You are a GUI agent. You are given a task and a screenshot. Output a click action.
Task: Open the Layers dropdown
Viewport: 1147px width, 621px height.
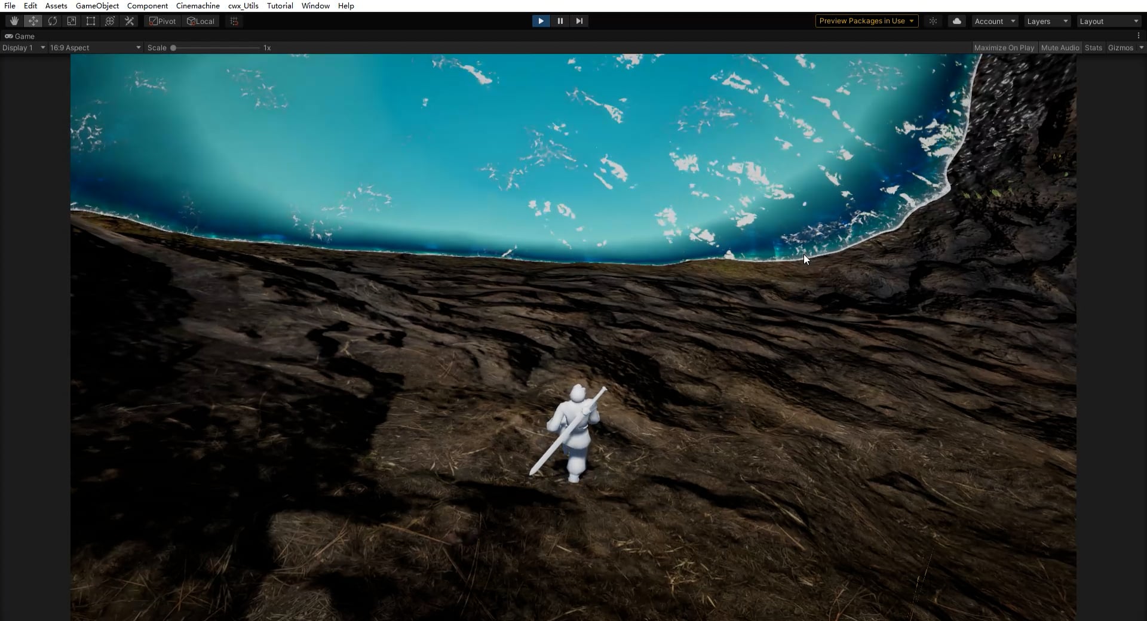1047,21
